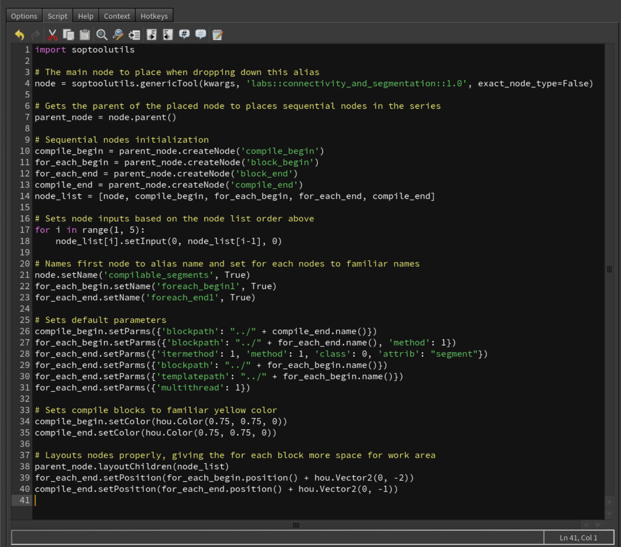621x547 pixels.
Task: Open the Hotkeys tab
Action: (154, 16)
